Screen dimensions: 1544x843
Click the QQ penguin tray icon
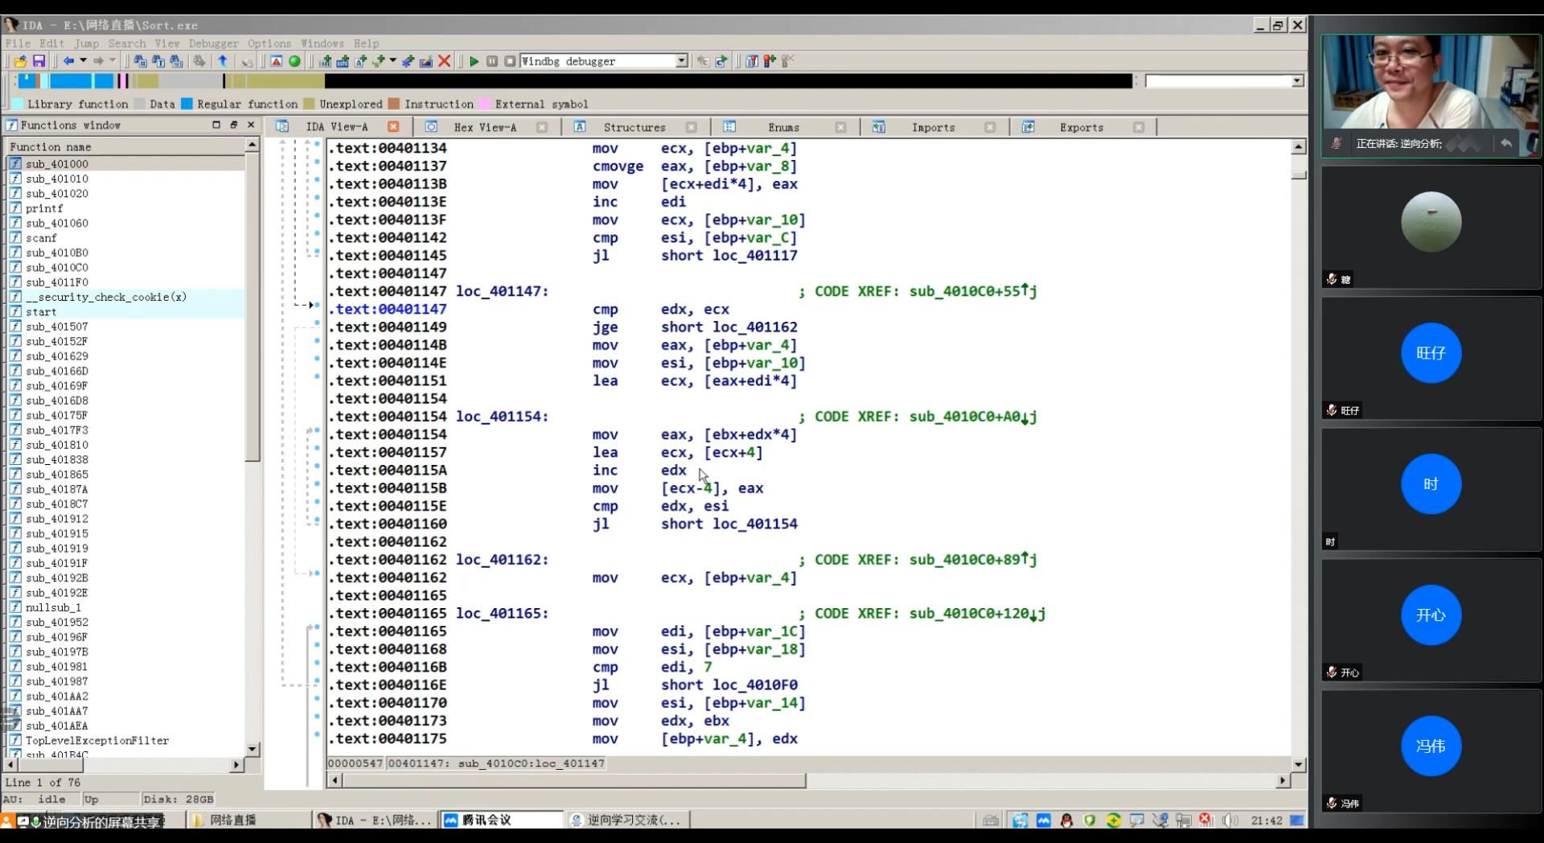(1067, 820)
